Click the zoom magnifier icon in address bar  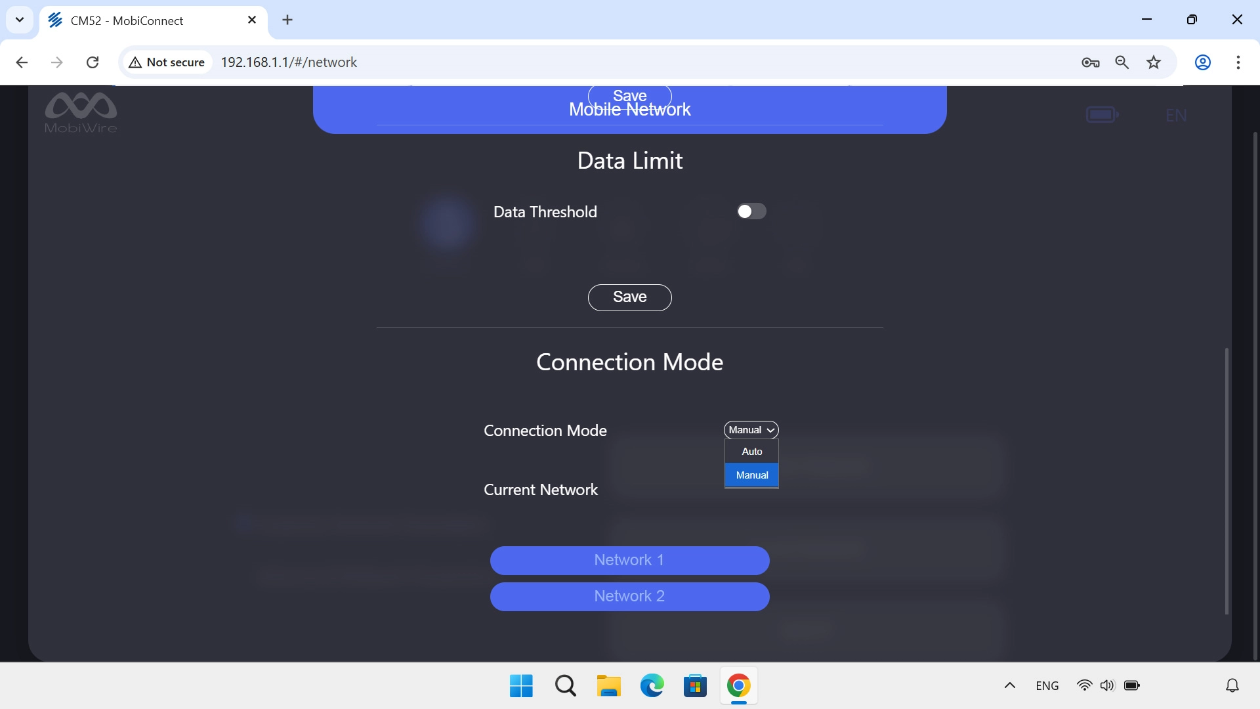(1122, 62)
